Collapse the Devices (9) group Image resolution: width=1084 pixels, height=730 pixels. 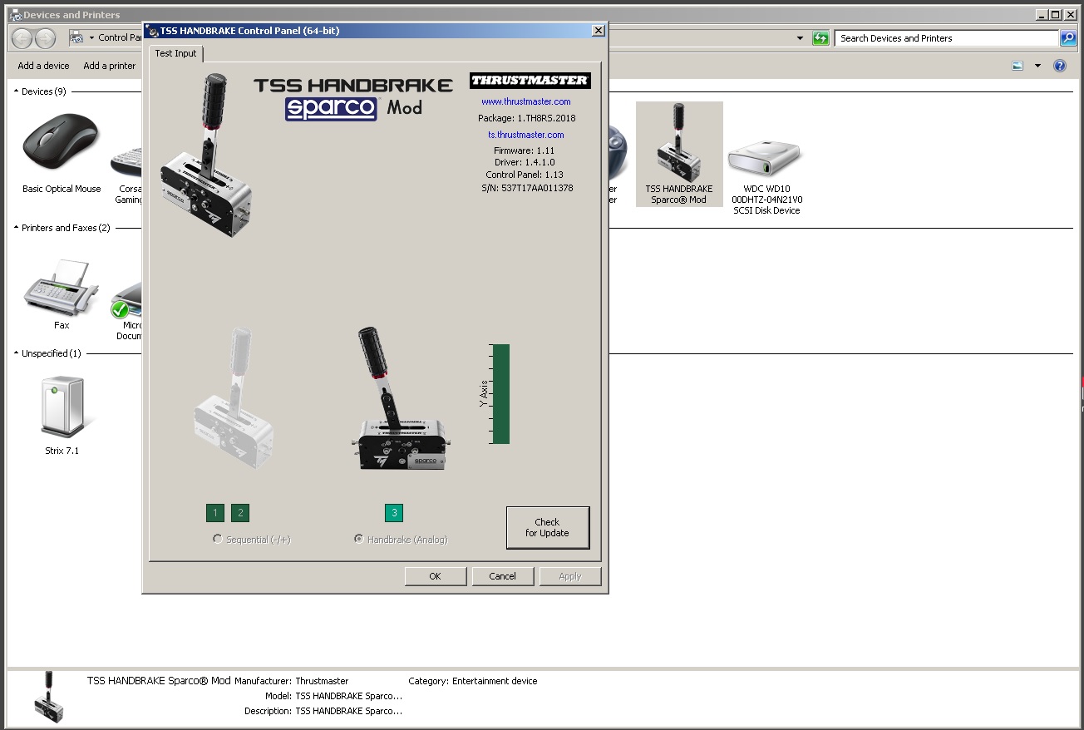coord(16,91)
